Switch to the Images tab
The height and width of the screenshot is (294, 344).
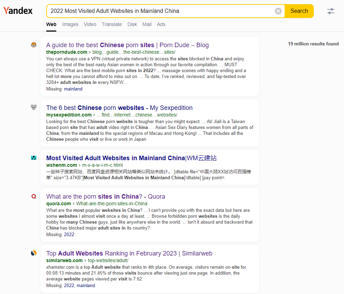(70, 24)
